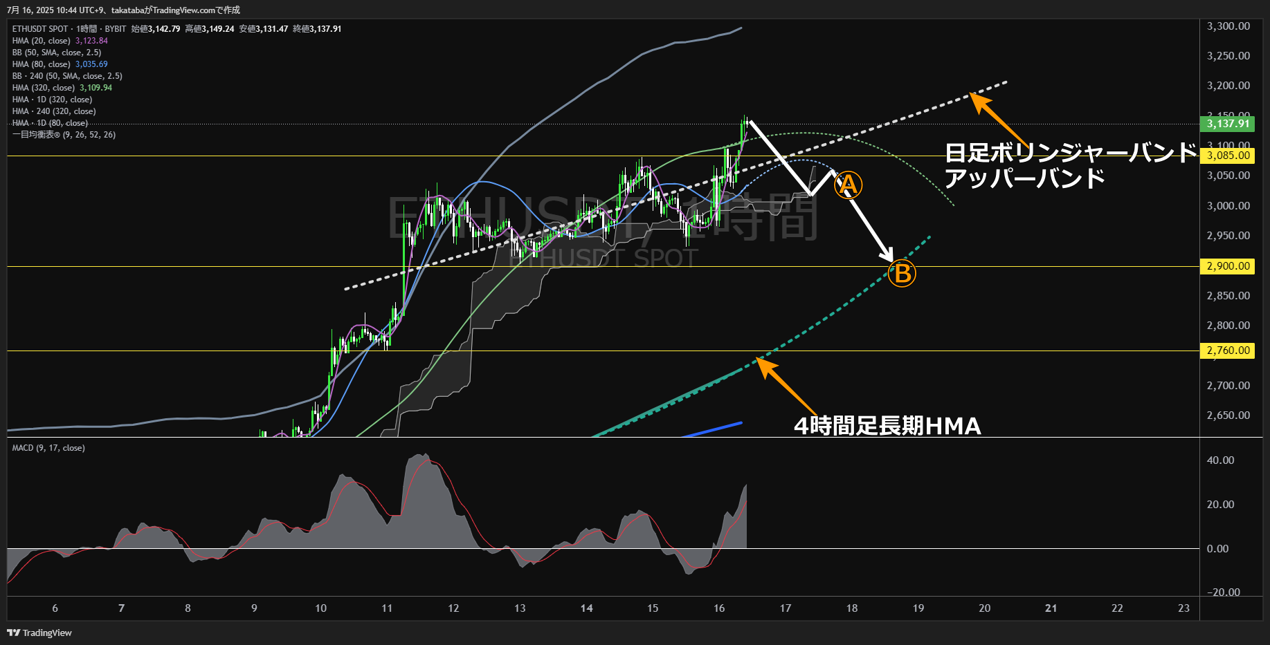Screen dimensions: 1270x645
Task: Click the yellow 2,900.00 price line label
Action: pyautogui.click(x=1227, y=266)
